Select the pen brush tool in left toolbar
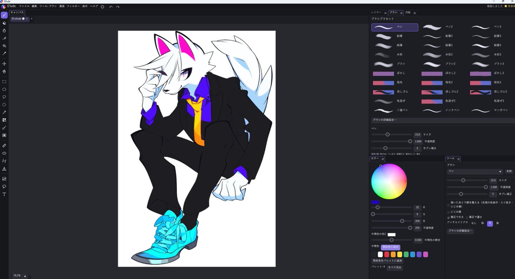This screenshot has width=515, height=279. pyautogui.click(x=4, y=15)
